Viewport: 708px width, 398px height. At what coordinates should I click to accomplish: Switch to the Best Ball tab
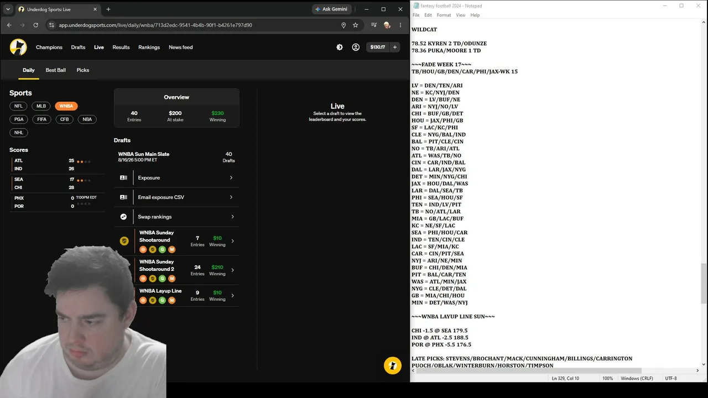coord(56,70)
